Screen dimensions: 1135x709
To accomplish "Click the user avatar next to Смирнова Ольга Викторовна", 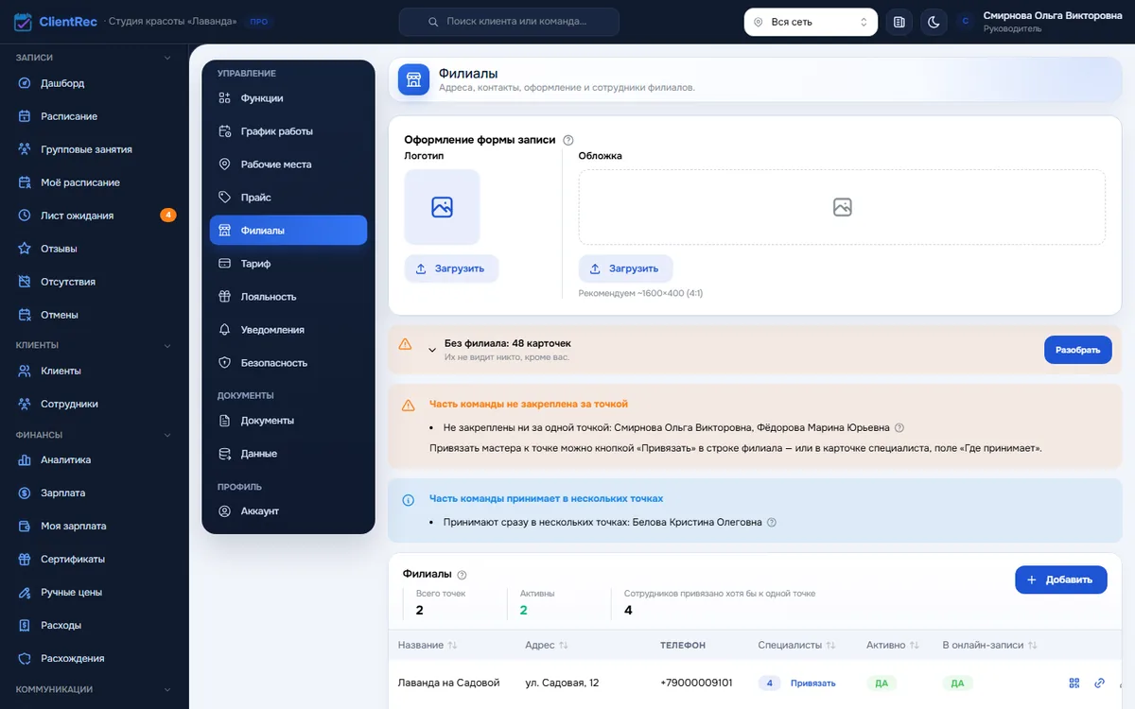I will click(965, 22).
